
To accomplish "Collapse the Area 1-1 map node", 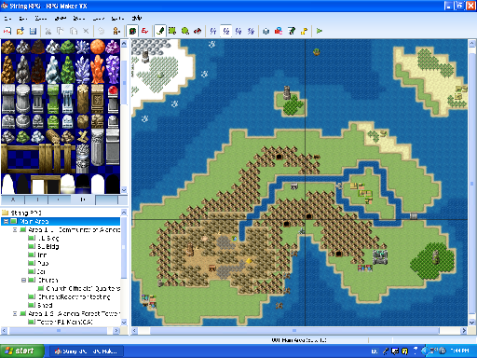I will 15,229.
